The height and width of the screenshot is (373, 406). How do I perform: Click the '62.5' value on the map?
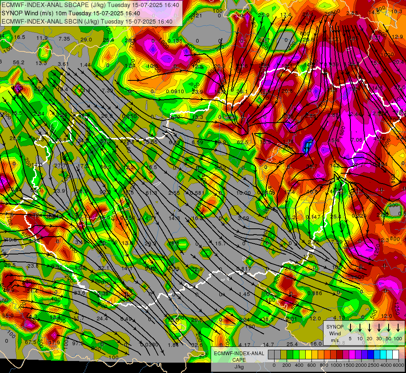click(x=242, y=143)
